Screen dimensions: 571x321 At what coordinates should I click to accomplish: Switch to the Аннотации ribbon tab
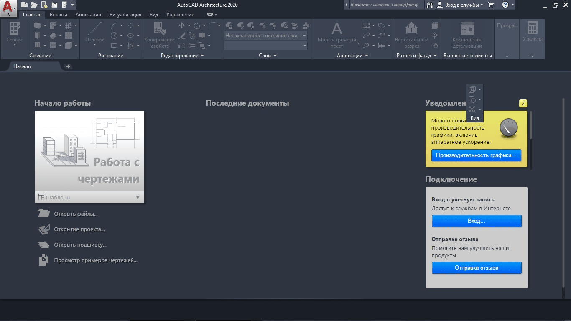88,15
